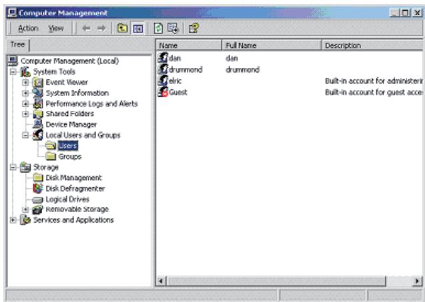The width and height of the screenshot is (425, 302).
Task: Click the System Tools icon
Action: [x=25, y=71]
